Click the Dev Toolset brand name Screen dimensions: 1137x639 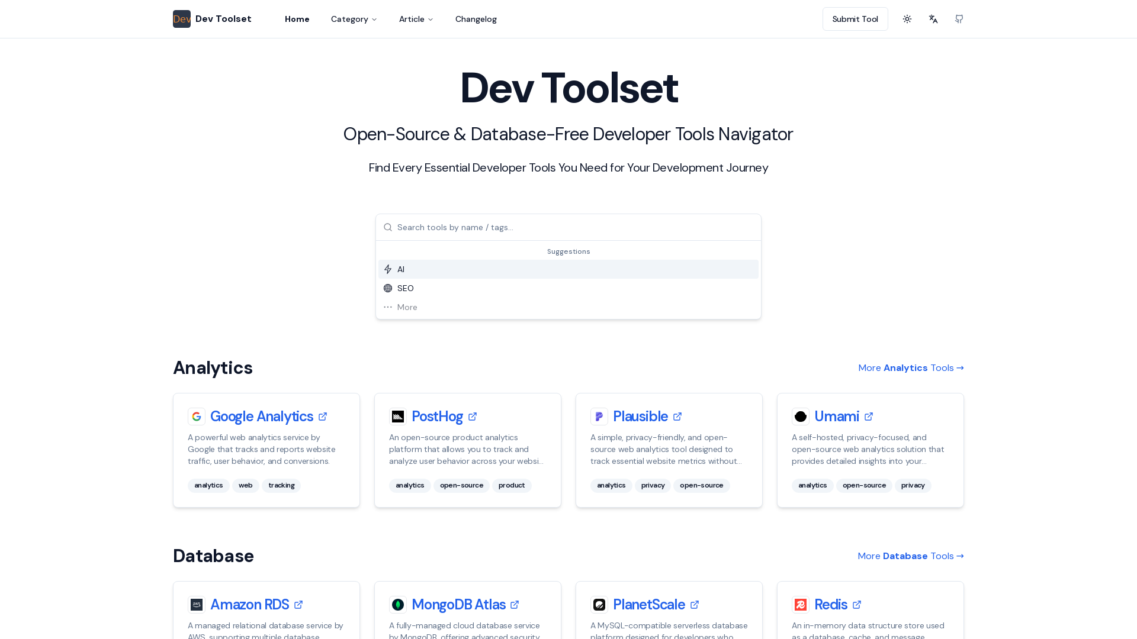223,19
